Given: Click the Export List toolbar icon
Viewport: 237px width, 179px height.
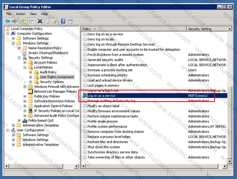Looking at the screenshot, I should [x=54, y=21].
